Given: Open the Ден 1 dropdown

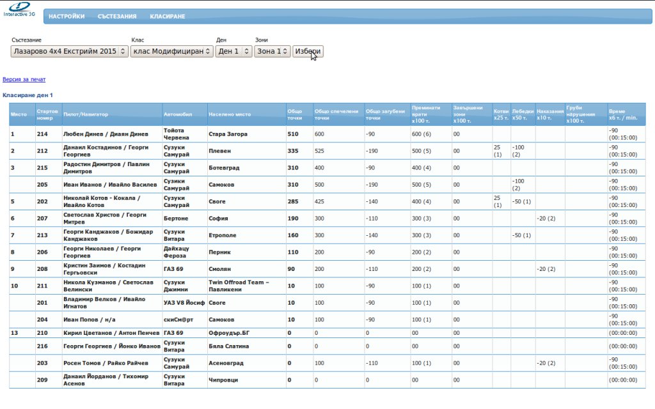Looking at the screenshot, I should [x=233, y=51].
